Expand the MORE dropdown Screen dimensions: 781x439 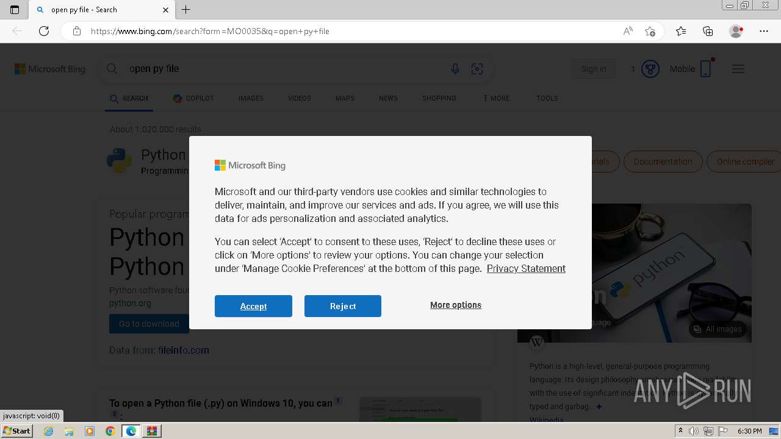click(496, 98)
